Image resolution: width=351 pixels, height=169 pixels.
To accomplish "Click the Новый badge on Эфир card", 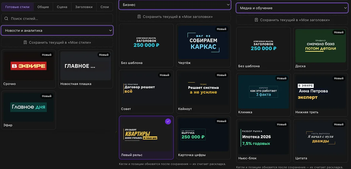I will pos(47,96).
